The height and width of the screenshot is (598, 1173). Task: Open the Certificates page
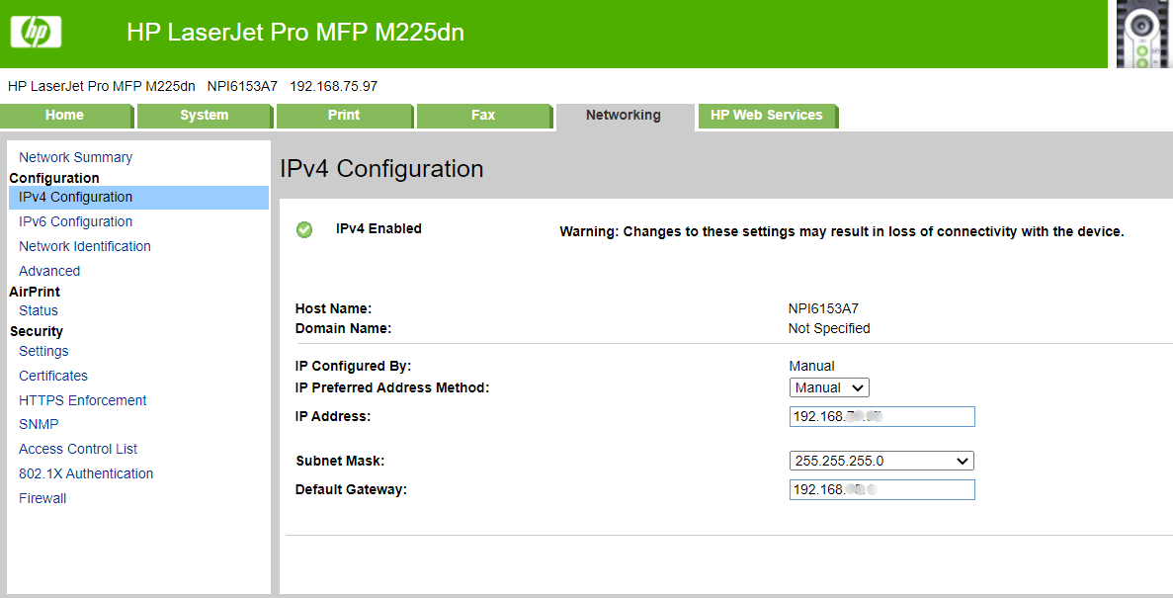point(52,376)
